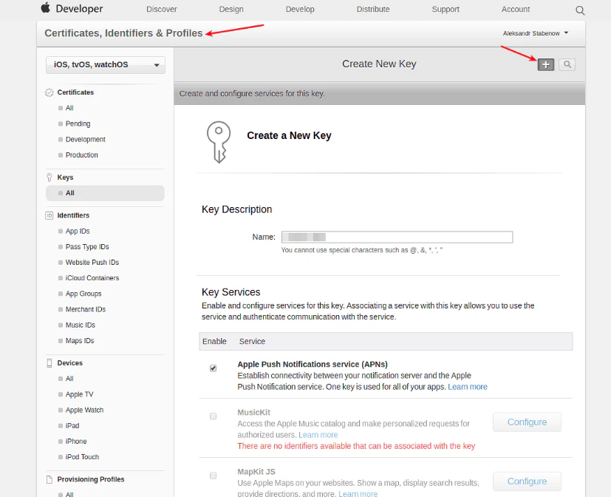Open the Distribute menu
Viewport: 611px width, 497px height.
pyautogui.click(x=373, y=10)
